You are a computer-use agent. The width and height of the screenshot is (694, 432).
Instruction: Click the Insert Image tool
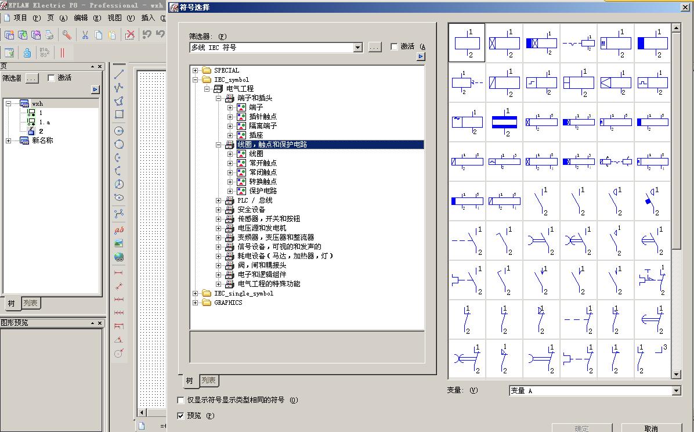tap(119, 243)
